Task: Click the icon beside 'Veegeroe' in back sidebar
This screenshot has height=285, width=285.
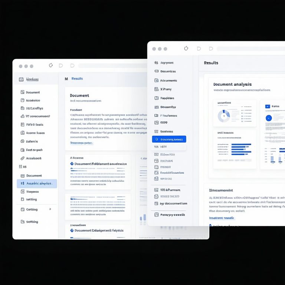Action: (x=22, y=191)
